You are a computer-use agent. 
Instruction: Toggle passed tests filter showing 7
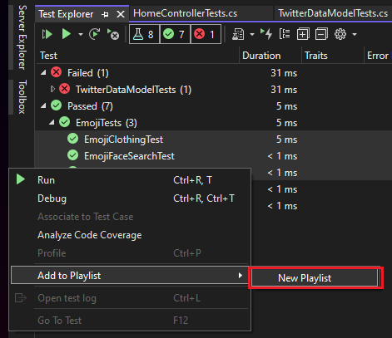coord(176,34)
